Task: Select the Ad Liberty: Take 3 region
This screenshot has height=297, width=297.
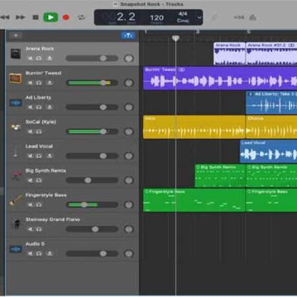Action: point(271,102)
